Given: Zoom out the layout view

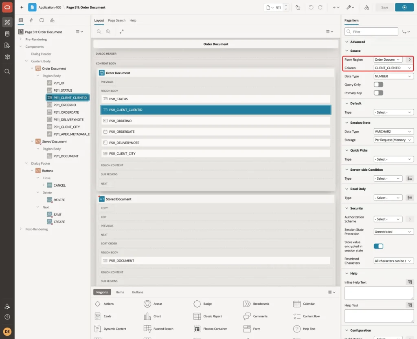Looking at the screenshot, I should click(99, 31).
